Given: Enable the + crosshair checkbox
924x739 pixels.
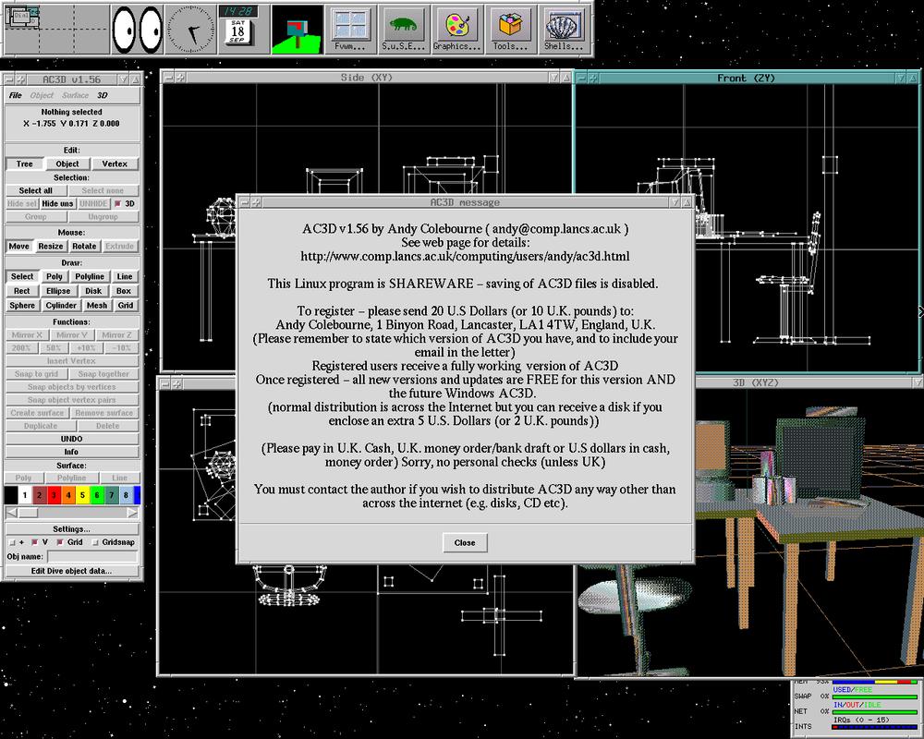Looking at the screenshot, I should coord(12,542).
